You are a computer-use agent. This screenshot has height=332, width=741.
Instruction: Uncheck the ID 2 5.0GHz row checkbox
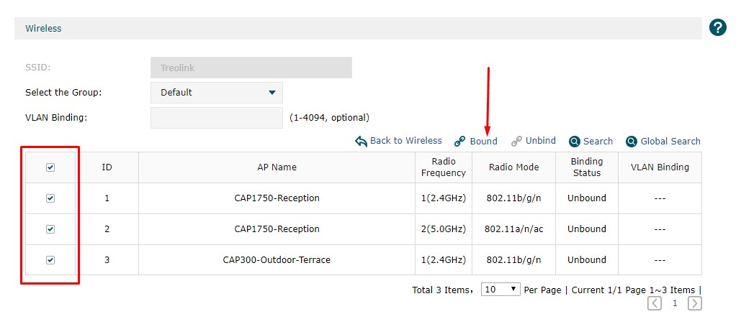tap(50, 229)
